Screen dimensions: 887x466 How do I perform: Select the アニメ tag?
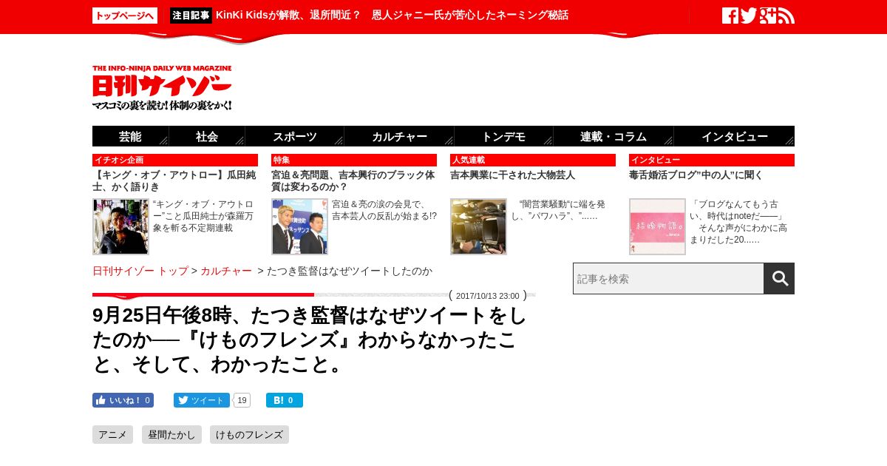click(112, 435)
